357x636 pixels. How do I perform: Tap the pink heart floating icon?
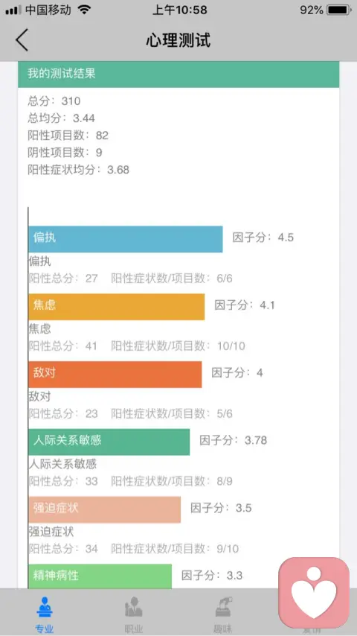314,593
